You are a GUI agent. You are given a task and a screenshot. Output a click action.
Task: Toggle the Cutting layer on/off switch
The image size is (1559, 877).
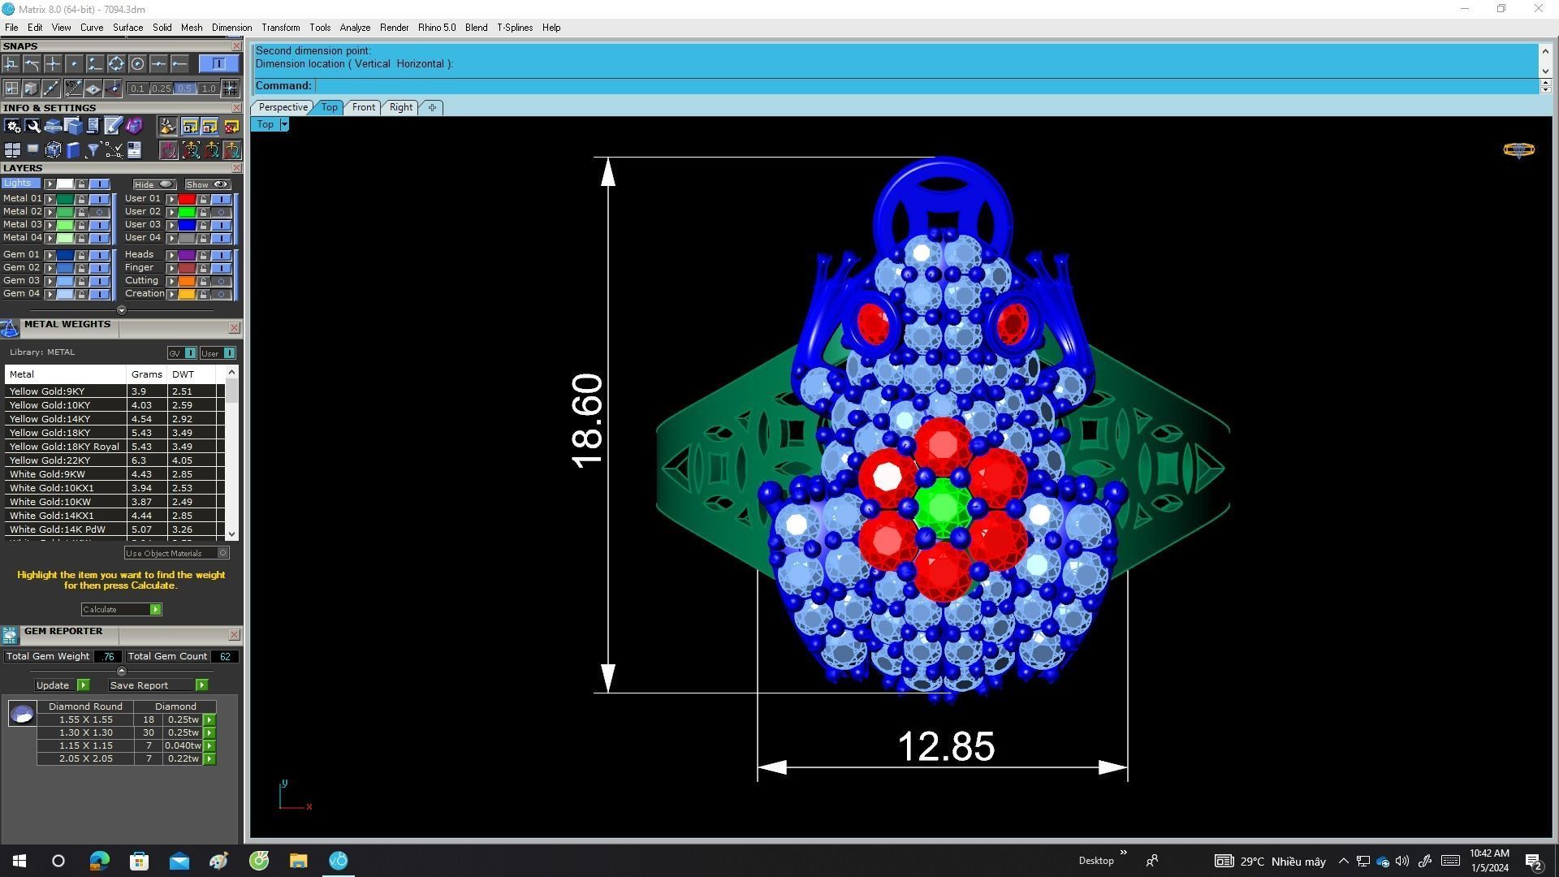click(221, 281)
